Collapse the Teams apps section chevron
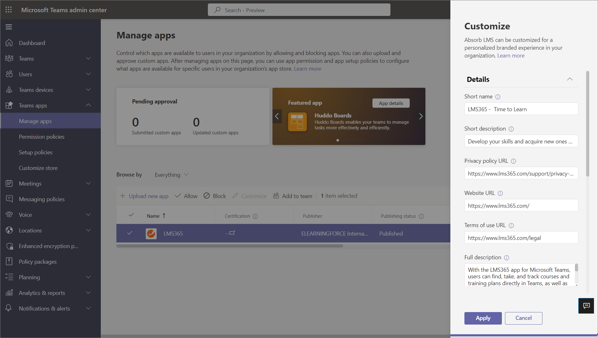 coord(88,105)
